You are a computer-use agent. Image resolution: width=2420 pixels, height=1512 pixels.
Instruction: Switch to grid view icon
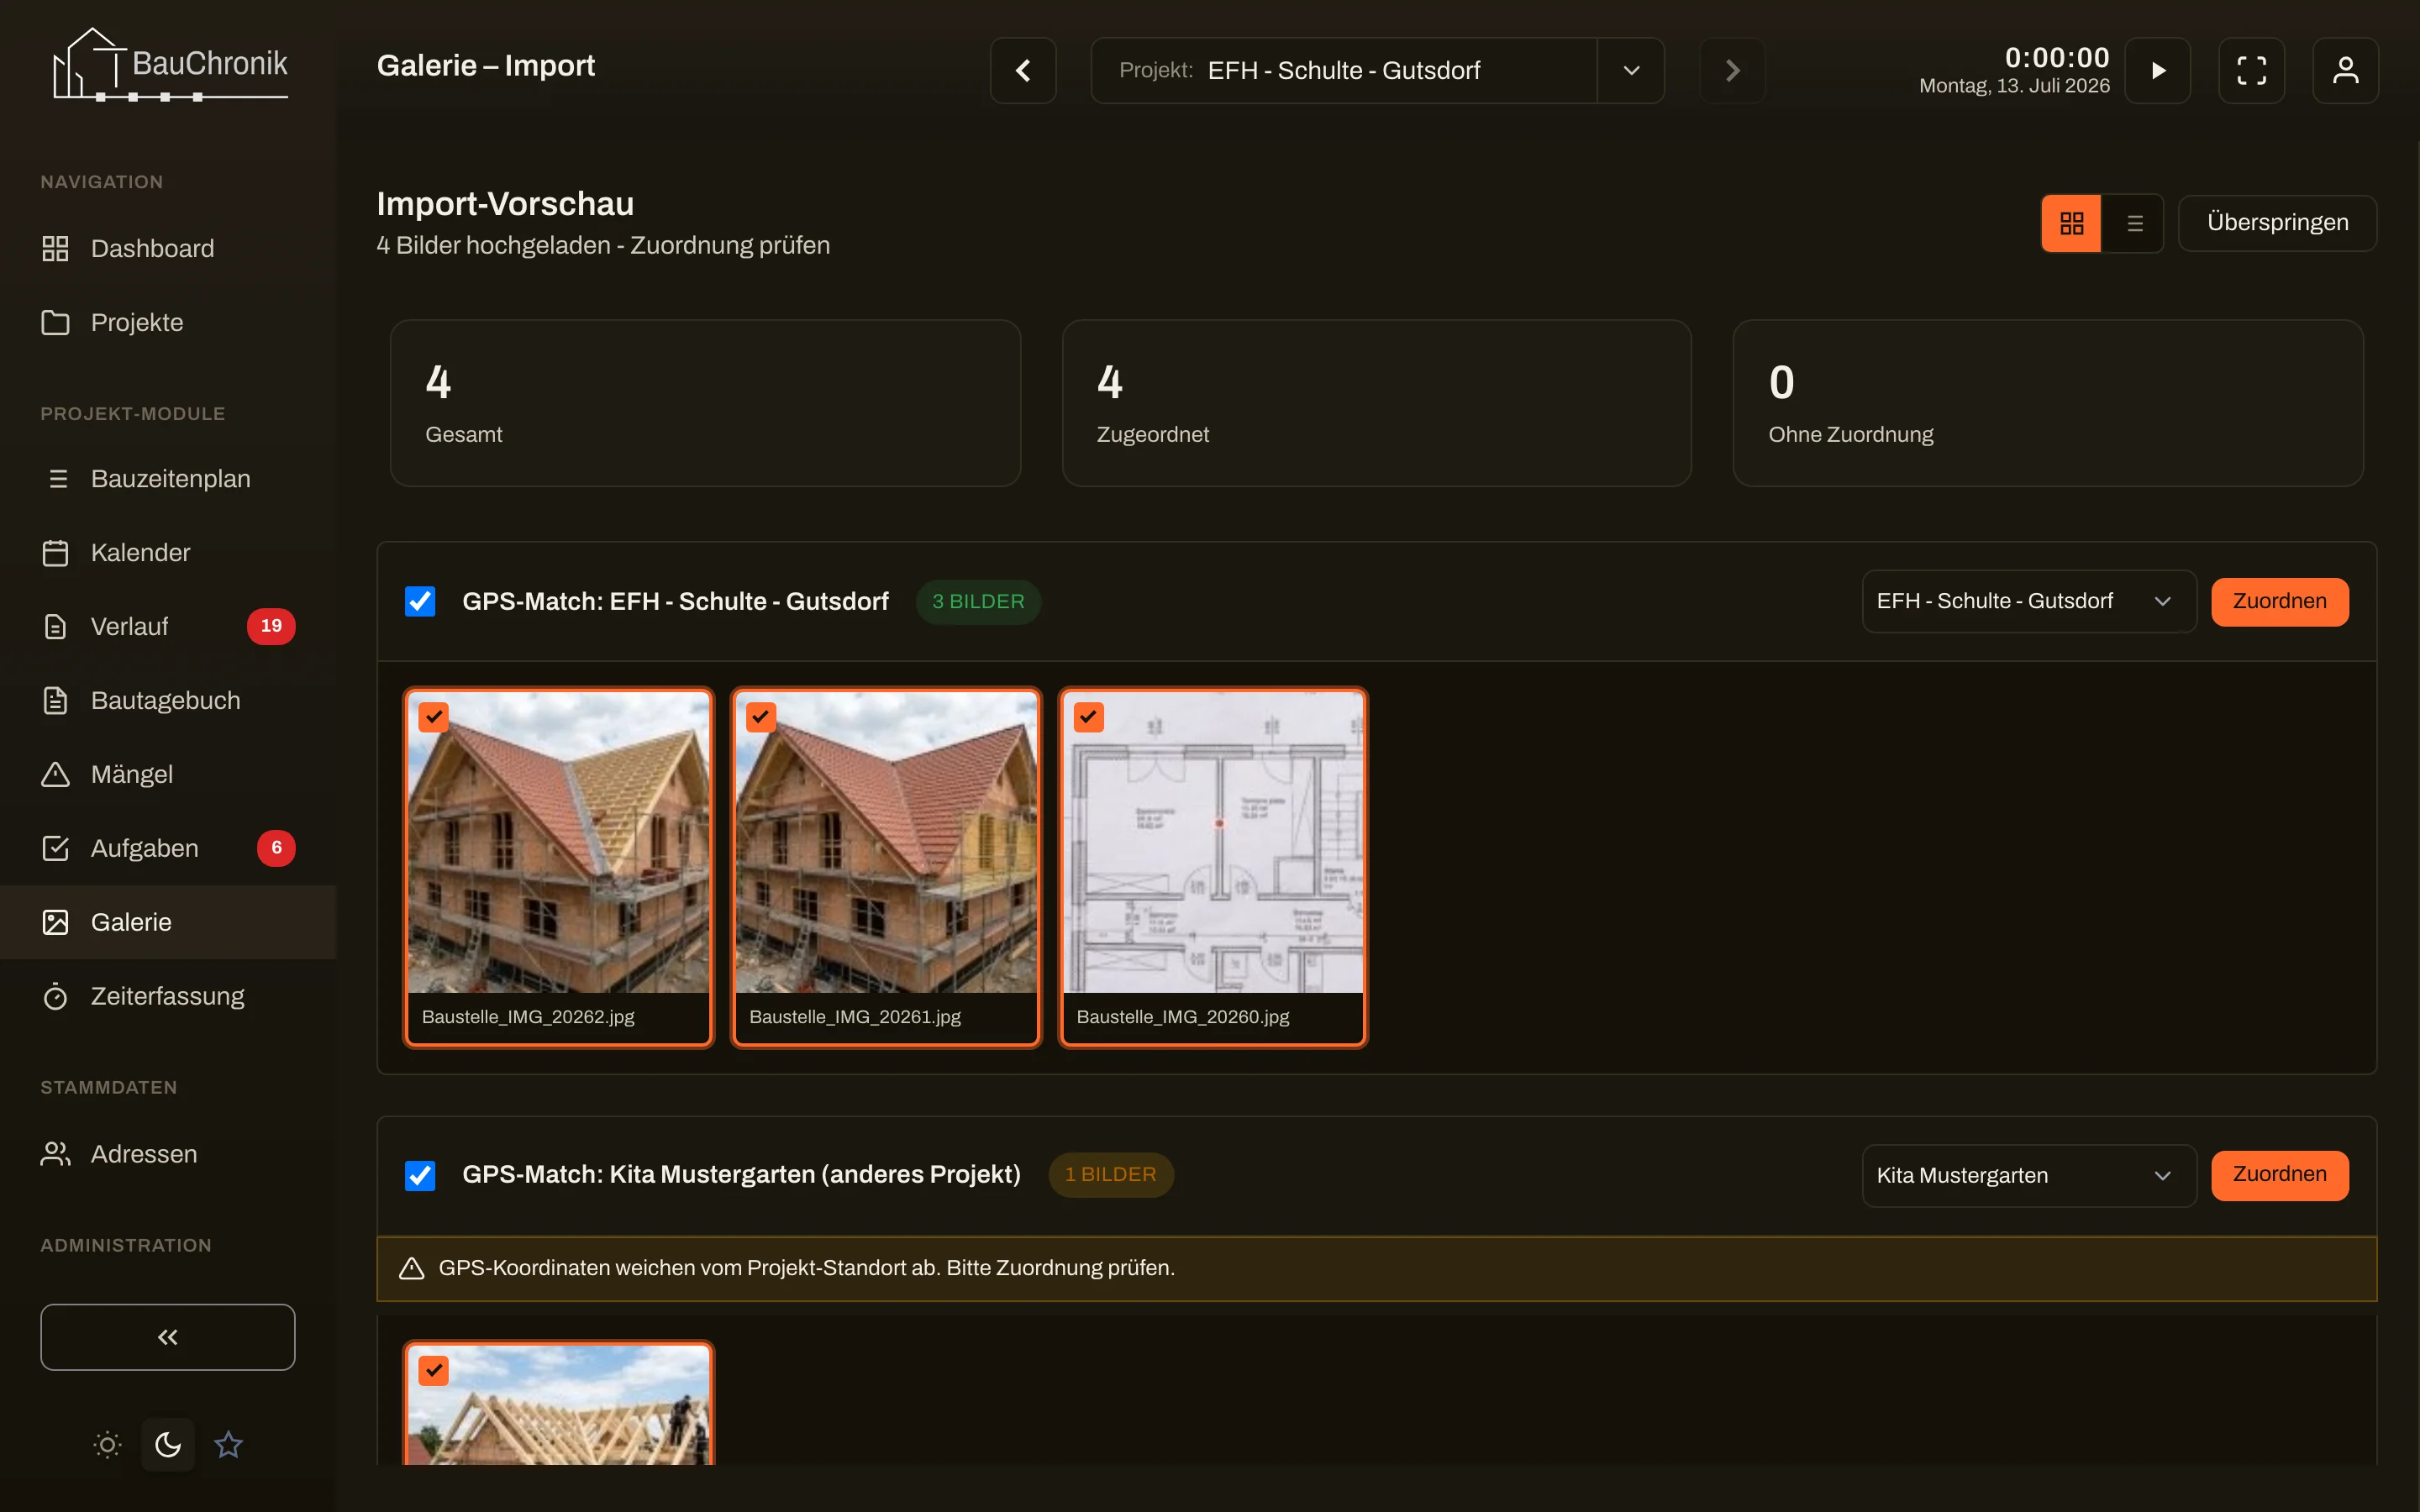tap(2071, 223)
